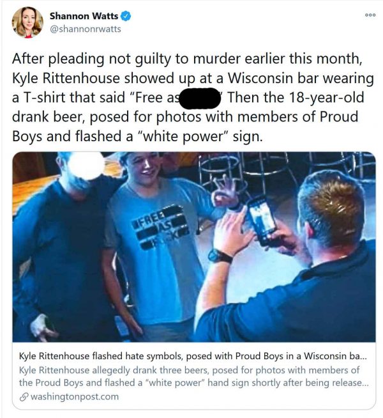Click the black redaction mark in the tweet
383x418 pixels.
point(200,98)
